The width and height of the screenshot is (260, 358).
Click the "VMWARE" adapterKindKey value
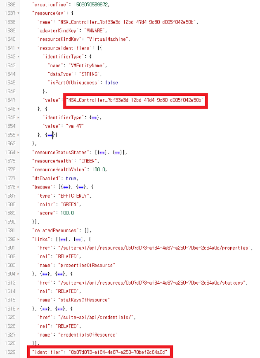95,31
